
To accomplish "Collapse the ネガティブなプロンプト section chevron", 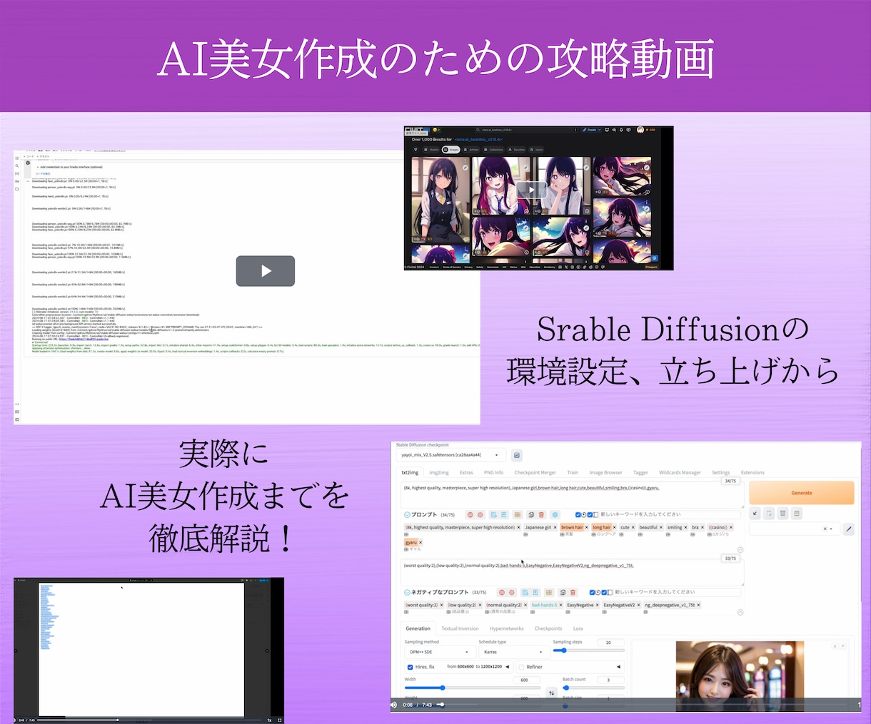I will point(407,592).
